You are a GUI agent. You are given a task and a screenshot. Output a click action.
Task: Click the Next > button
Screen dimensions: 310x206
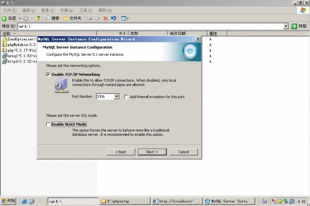[x=152, y=152]
